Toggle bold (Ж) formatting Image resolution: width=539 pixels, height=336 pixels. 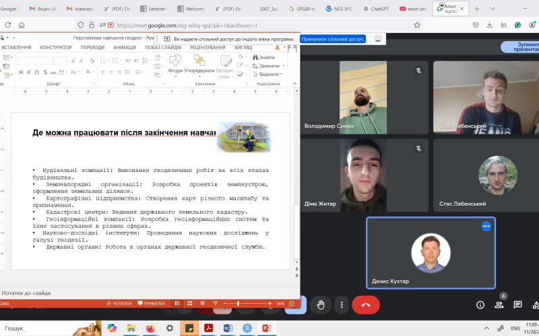tap(21, 72)
